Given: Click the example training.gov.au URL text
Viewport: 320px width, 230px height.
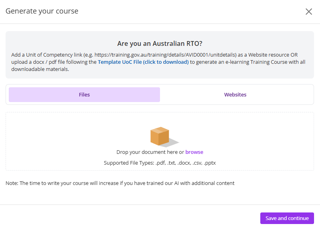Looking at the screenshot, I should (x=165, y=55).
